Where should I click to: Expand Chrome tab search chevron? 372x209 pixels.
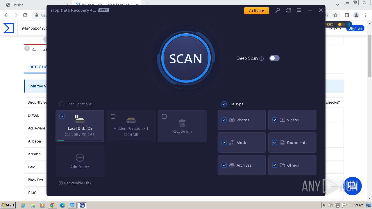[x=337, y=5]
